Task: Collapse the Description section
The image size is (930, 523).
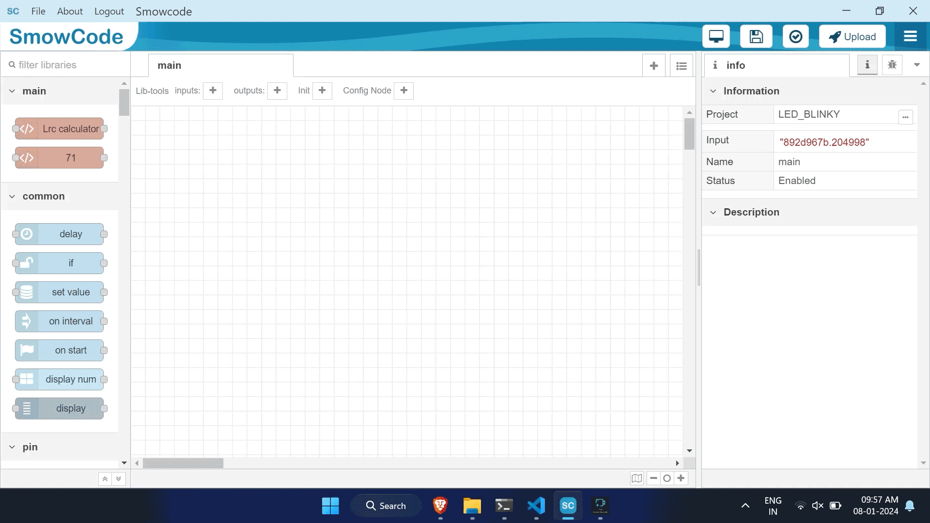Action: click(x=713, y=213)
